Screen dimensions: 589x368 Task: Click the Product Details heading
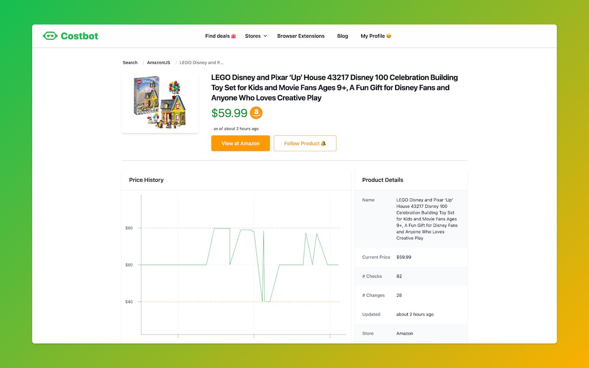[383, 180]
